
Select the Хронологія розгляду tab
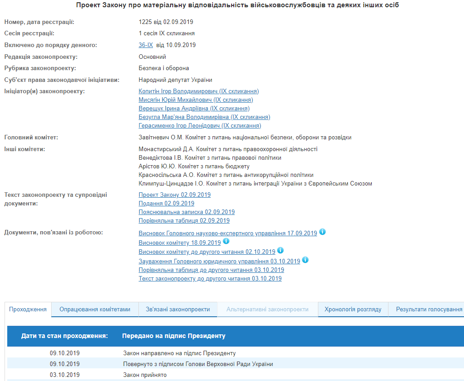tap(353, 310)
